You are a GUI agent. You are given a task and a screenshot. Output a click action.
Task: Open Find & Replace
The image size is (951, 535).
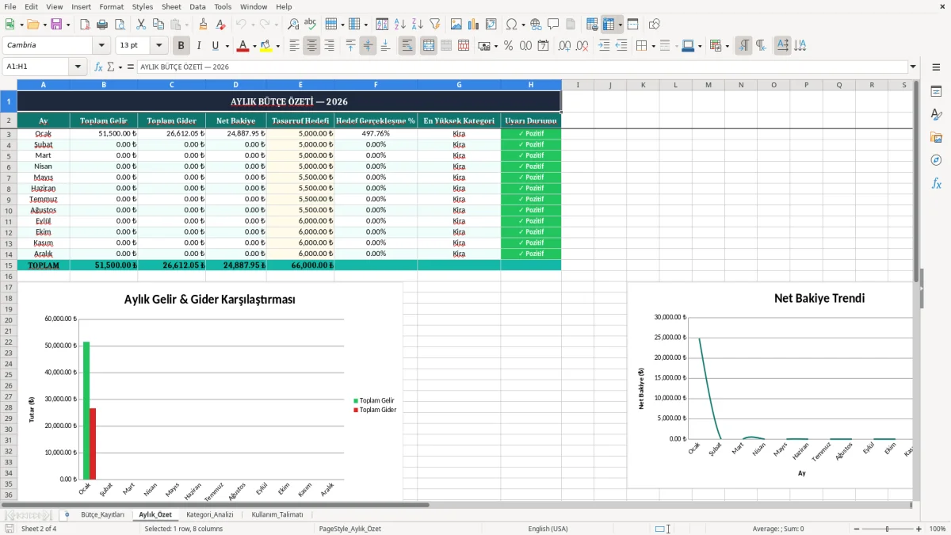click(x=293, y=25)
